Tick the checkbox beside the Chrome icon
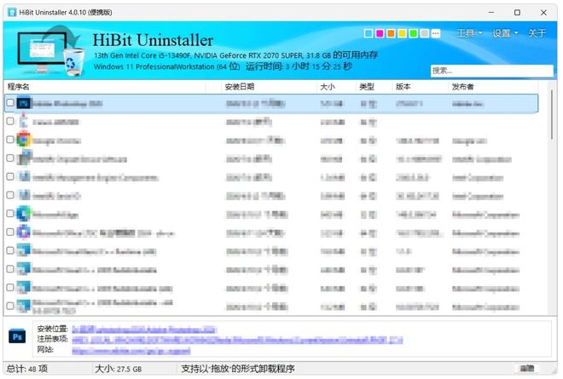 coord(10,140)
